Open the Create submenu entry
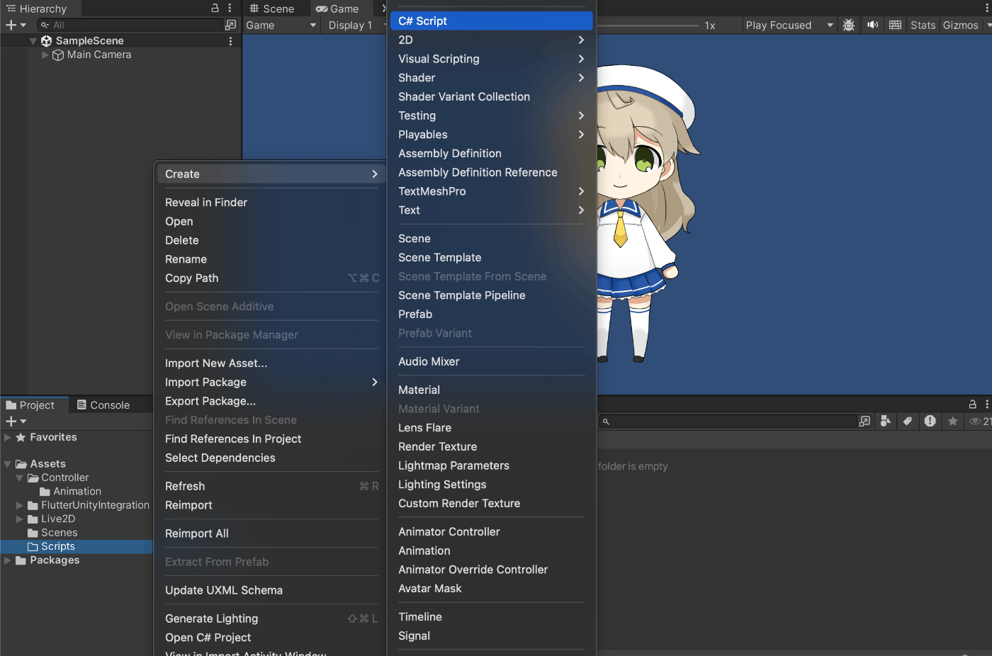 (x=271, y=174)
